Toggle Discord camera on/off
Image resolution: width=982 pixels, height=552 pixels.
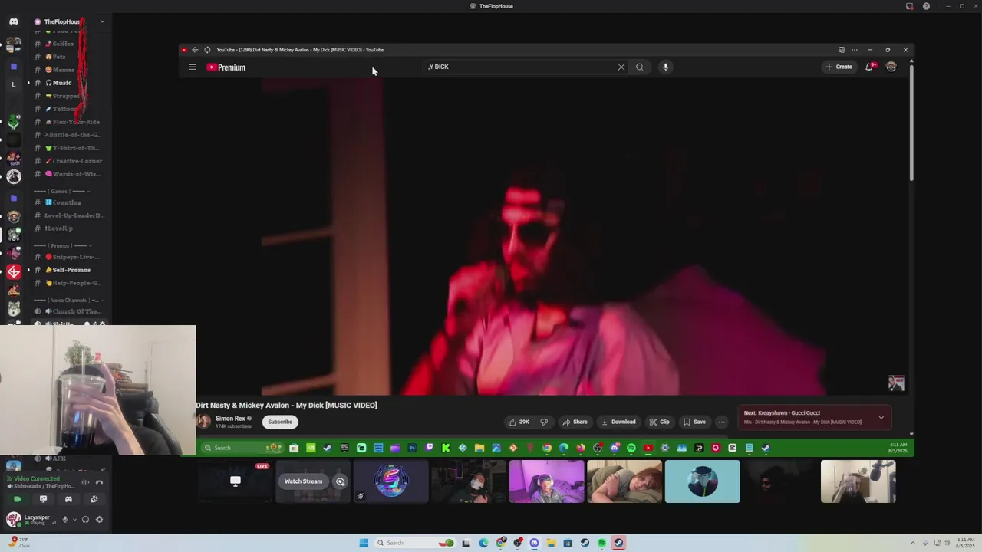click(x=18, y=499)
